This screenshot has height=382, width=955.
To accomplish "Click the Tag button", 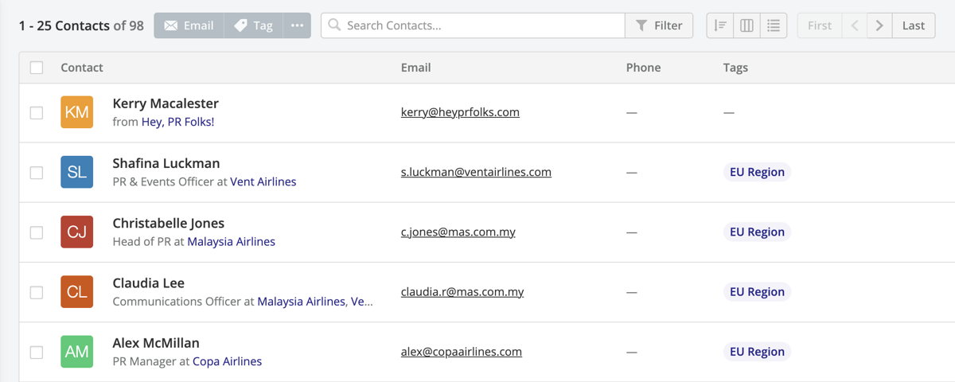I will [253, 25].
